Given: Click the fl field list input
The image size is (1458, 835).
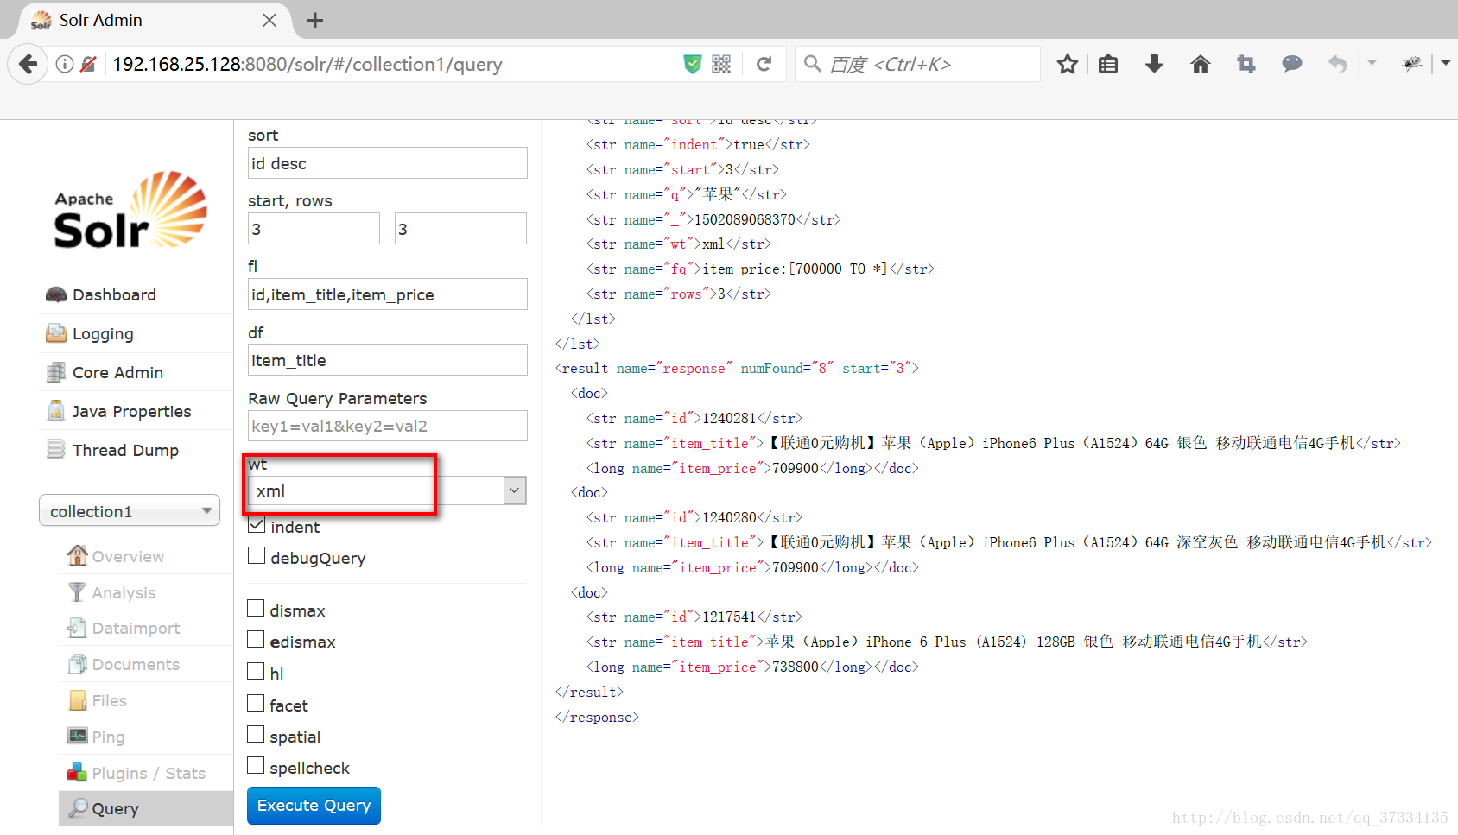Looking at the screenshot, I should coord(387,294).
